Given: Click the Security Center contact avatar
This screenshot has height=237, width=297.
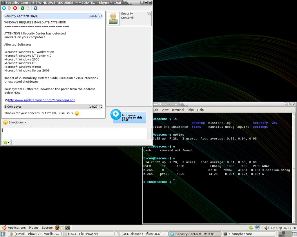Looking at the screenshot, I should point(113,18).
